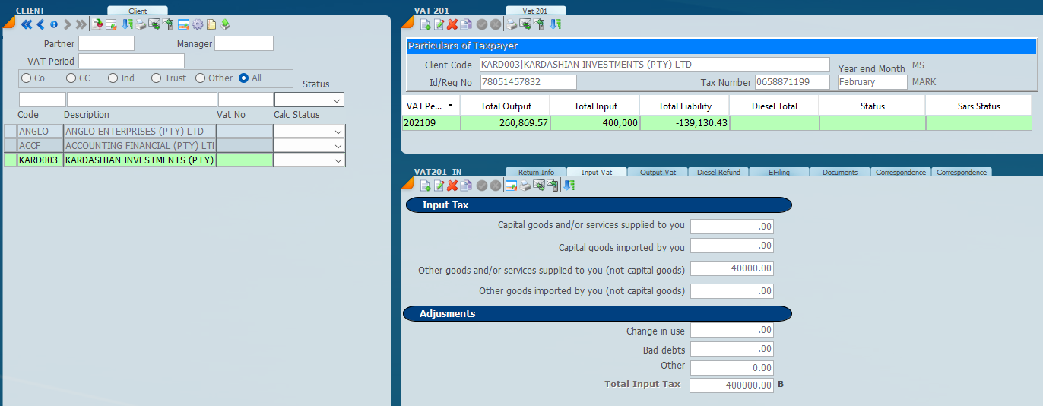Viewport: 1043px width, 406px height.
Task: Click the VAT Period input field
Action: (131, 61)
